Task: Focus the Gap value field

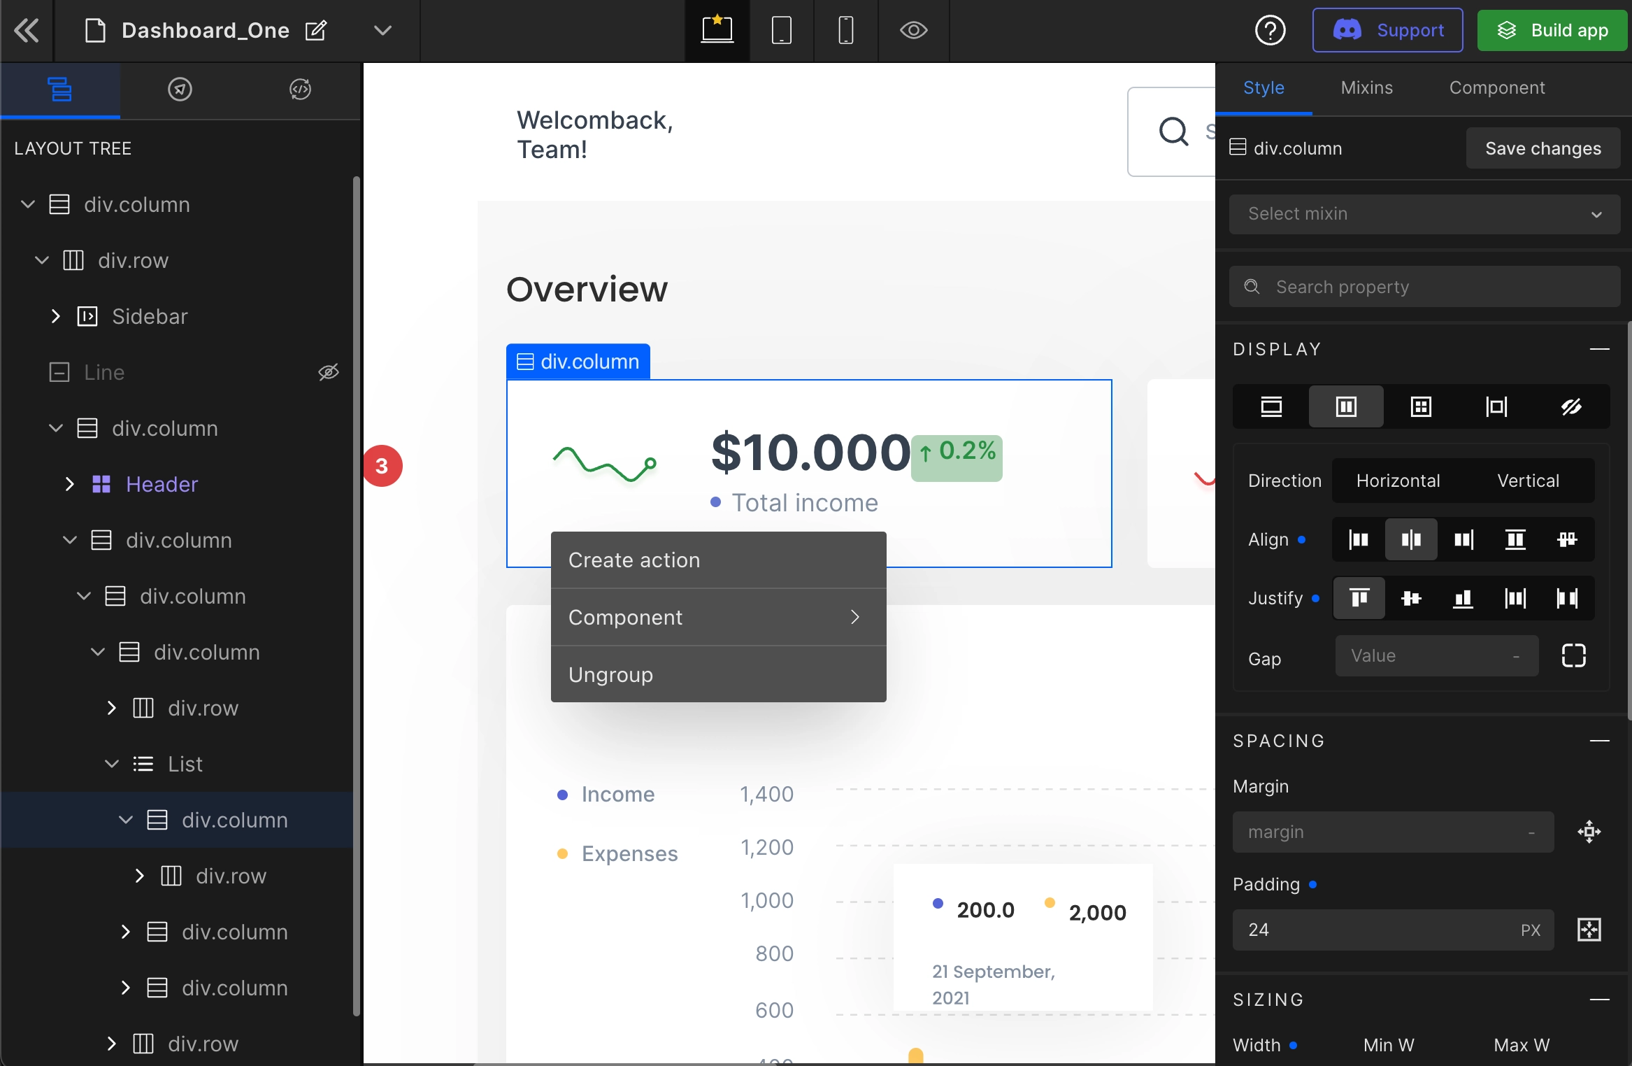Action: (1436, 656)
